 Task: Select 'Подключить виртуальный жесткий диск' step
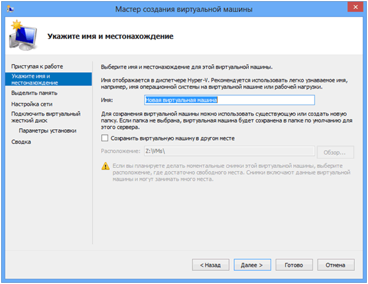pos(38,117)
